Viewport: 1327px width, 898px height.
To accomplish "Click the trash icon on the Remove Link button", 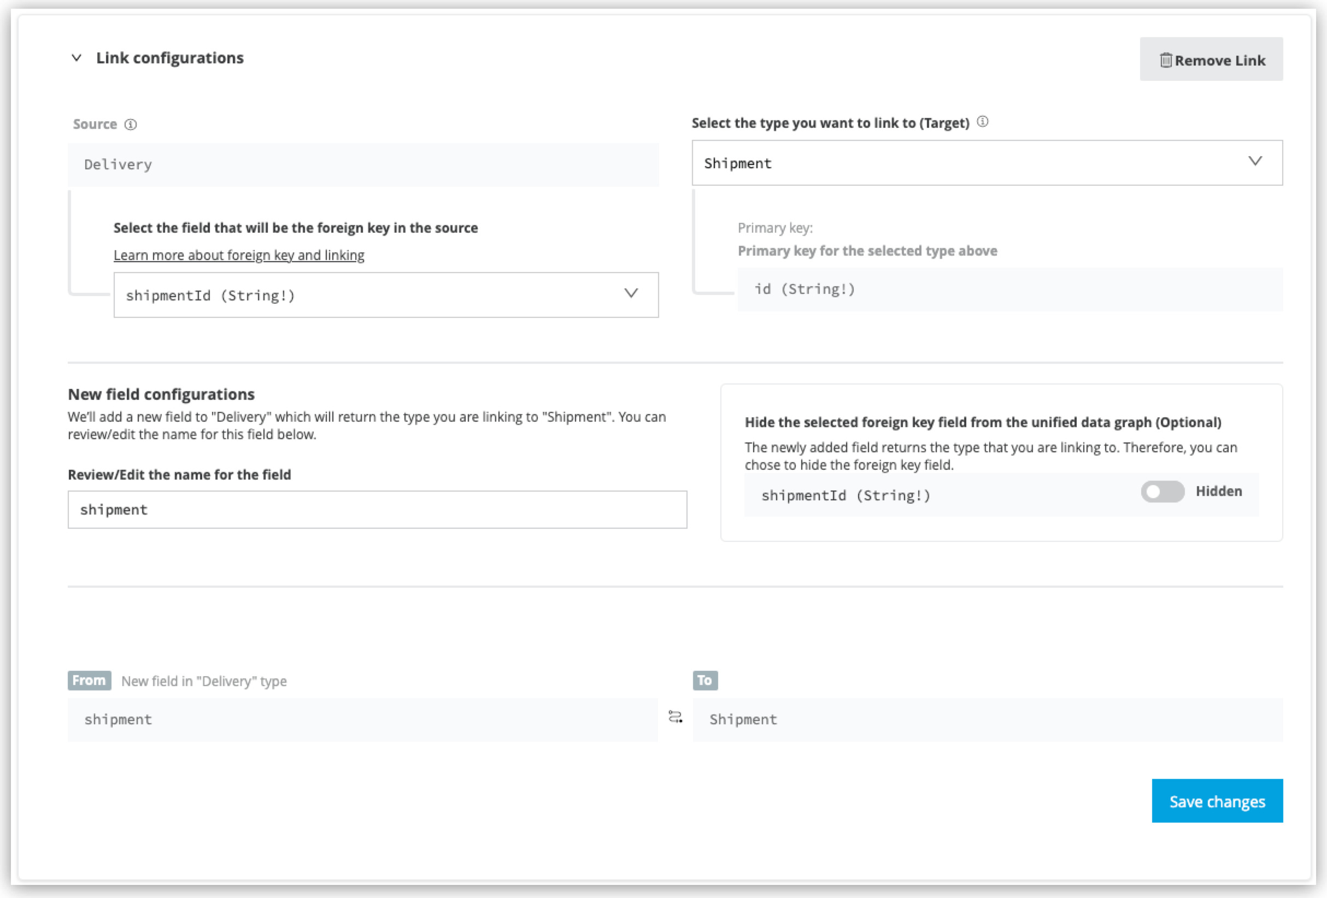I will 1166,59.
